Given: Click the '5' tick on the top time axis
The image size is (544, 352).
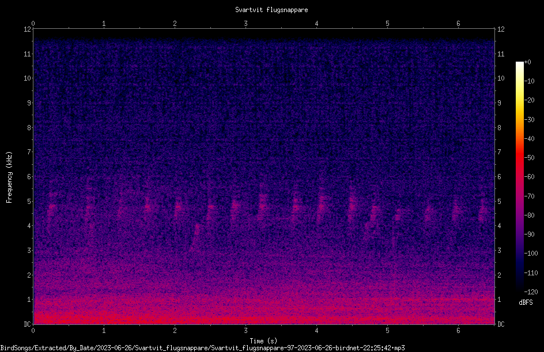Looking at the screenshot, I should click(387, 24).
